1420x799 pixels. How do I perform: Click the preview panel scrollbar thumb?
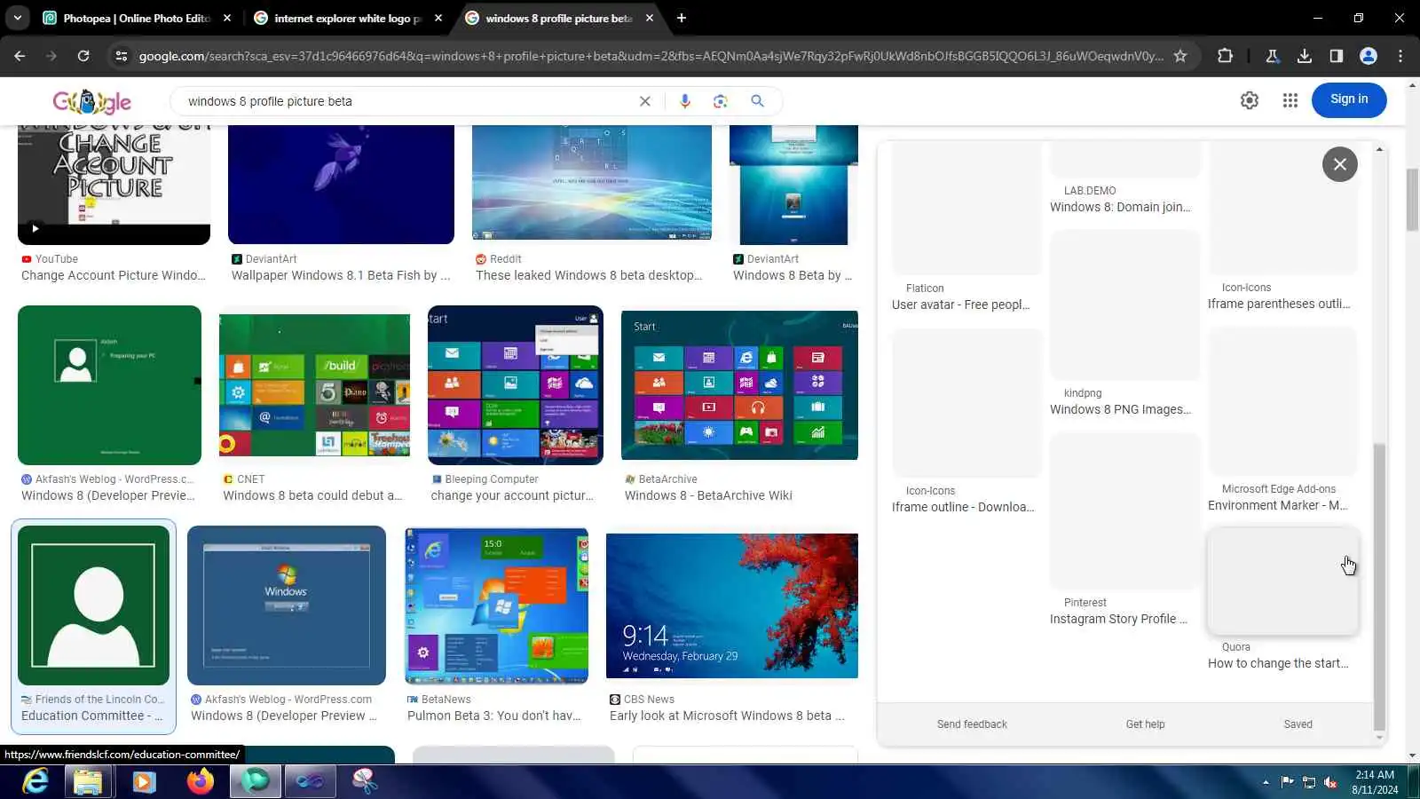[x=1379, y=586]
